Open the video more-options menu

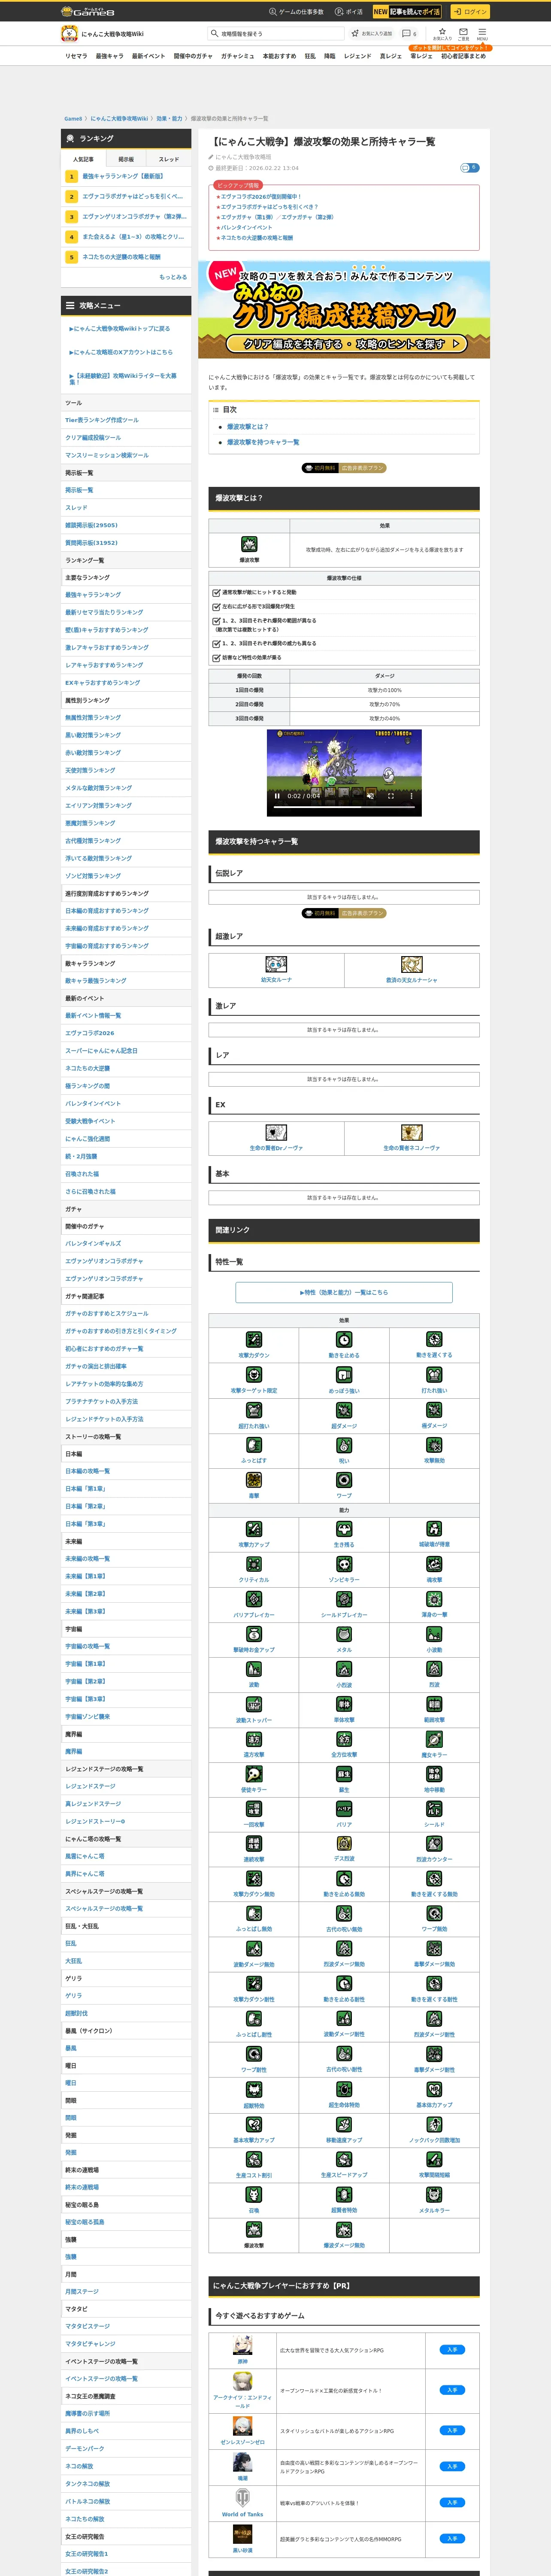[411, 796]
